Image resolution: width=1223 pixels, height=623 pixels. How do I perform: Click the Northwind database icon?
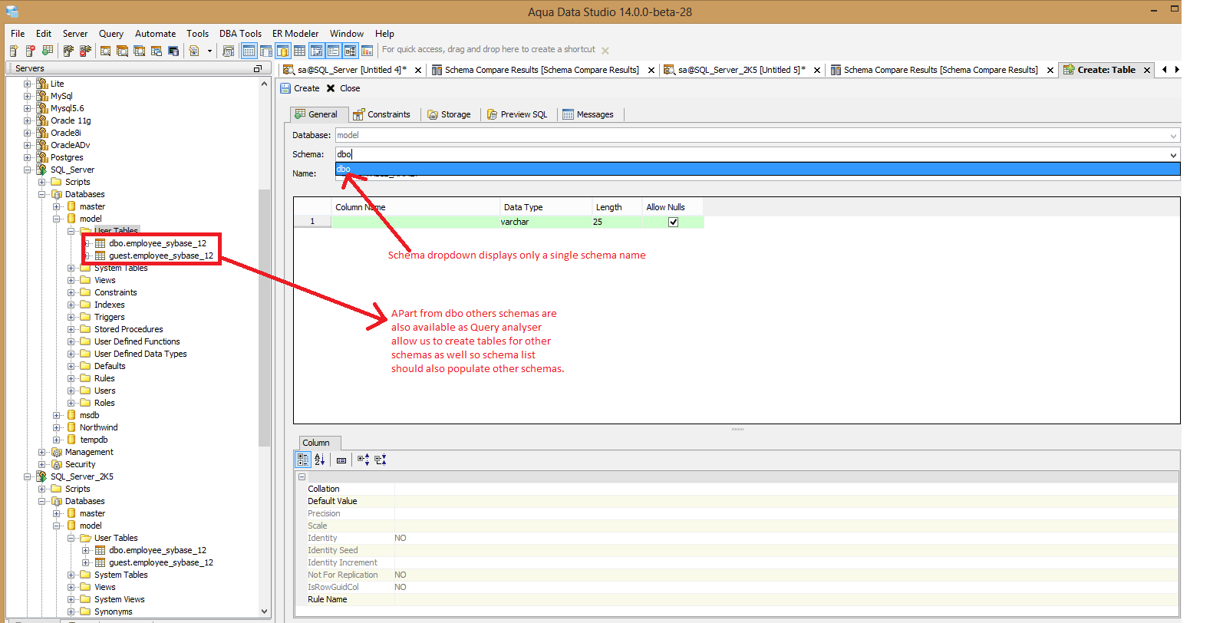click(71, 427)
